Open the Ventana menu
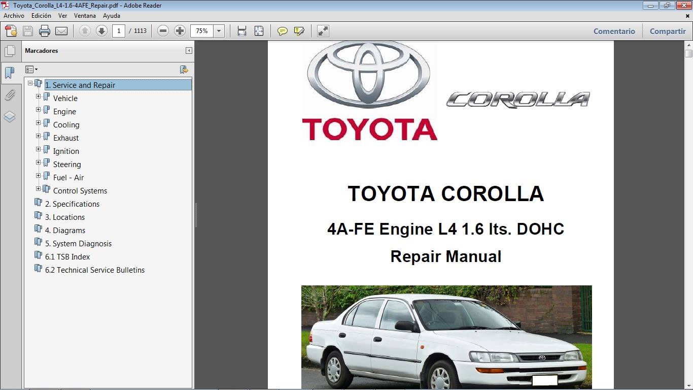This screenshot has width=693, height=390. click(x=85, y=16)
